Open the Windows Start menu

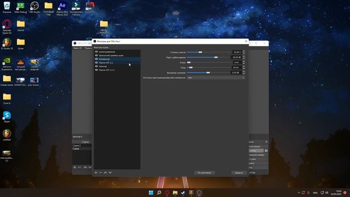(151, 193)
